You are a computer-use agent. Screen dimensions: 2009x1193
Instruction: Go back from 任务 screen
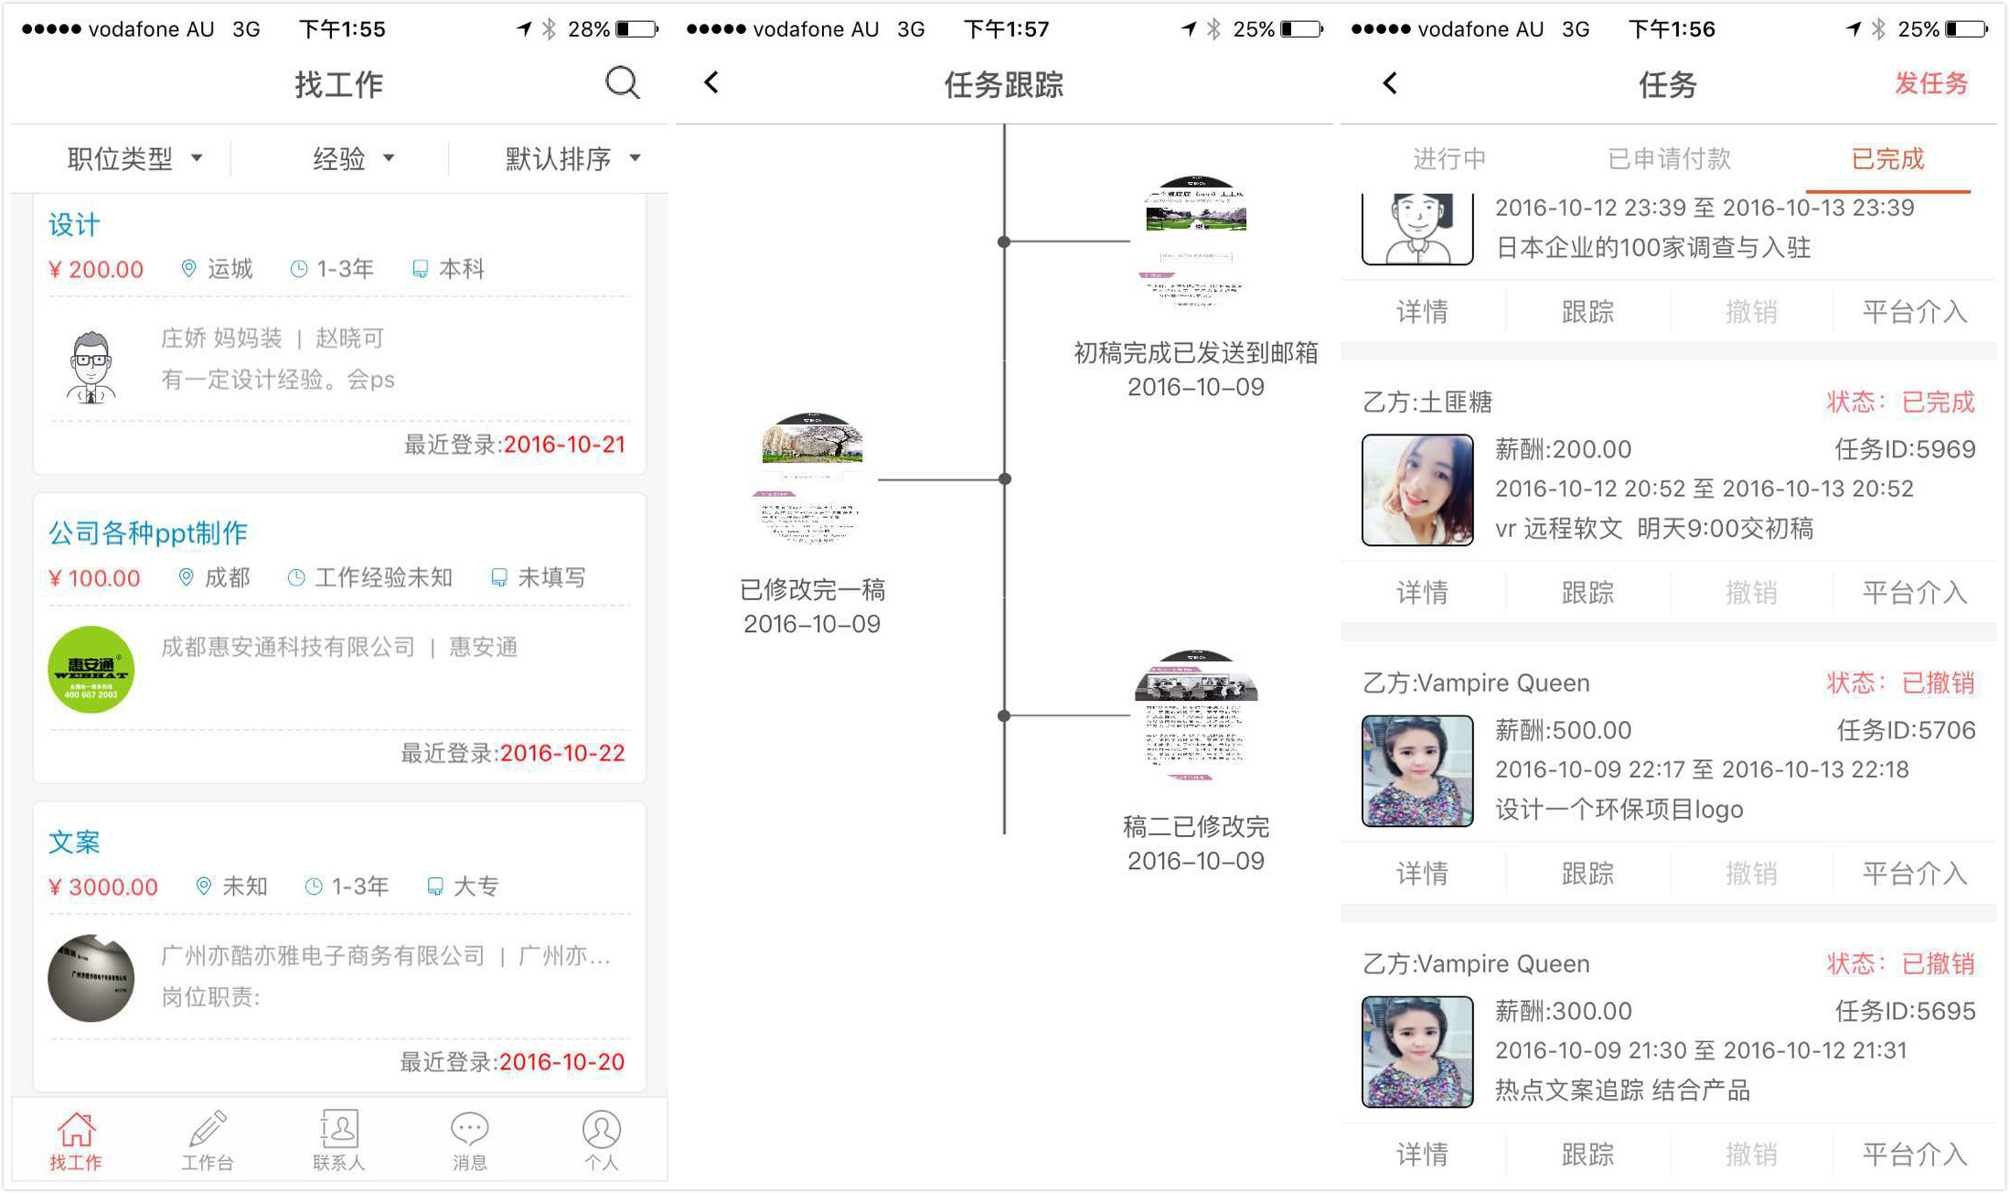tap(1390, 83)
